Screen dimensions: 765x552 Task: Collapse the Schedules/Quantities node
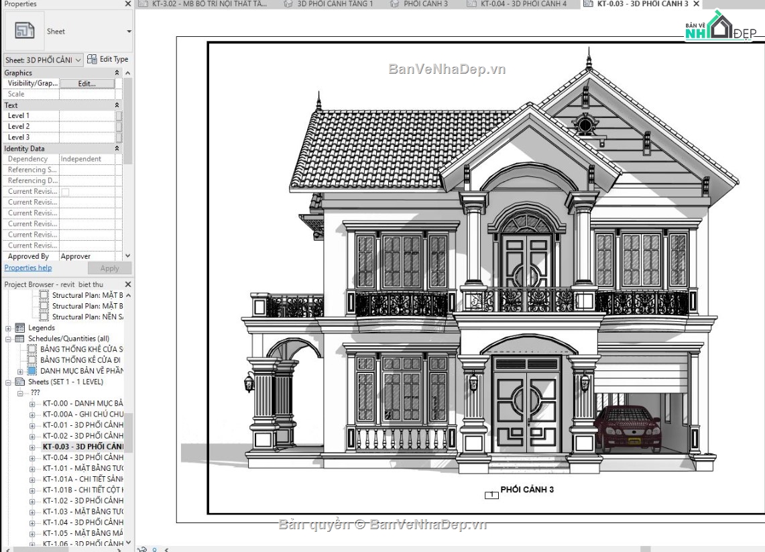(x=8, y=339)
